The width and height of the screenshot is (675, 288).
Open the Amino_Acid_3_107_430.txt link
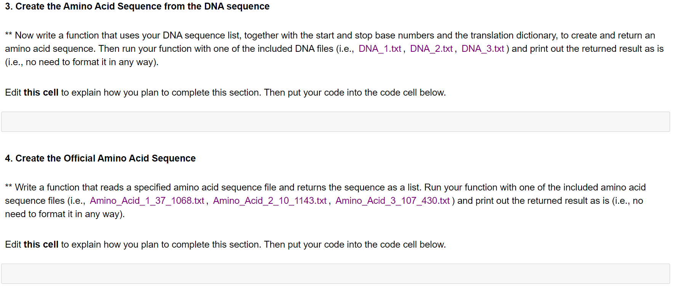[392, 201]
